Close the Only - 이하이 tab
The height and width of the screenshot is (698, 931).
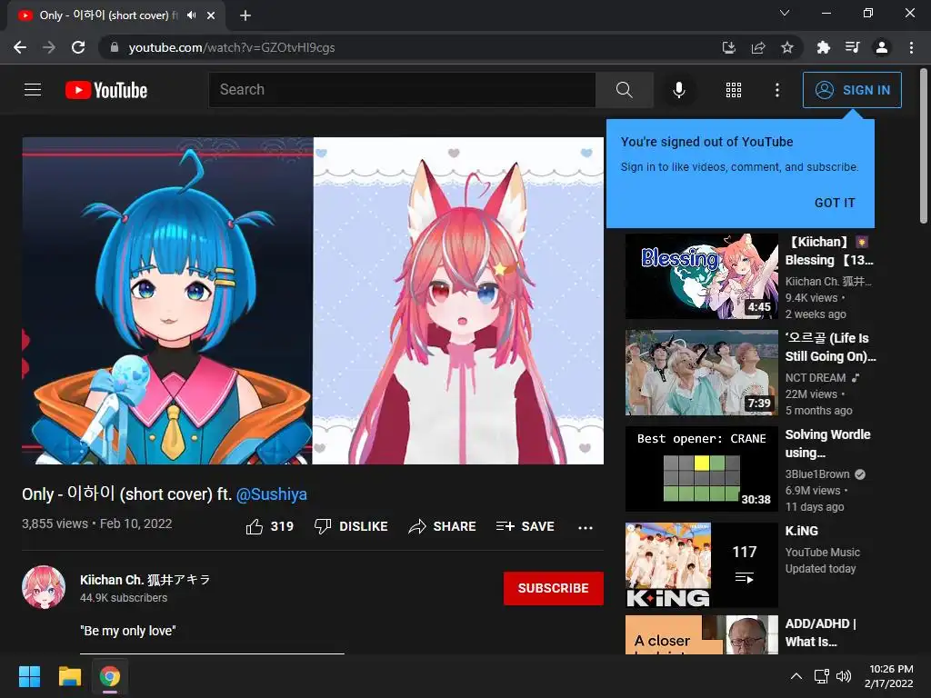tap(211, 15)
